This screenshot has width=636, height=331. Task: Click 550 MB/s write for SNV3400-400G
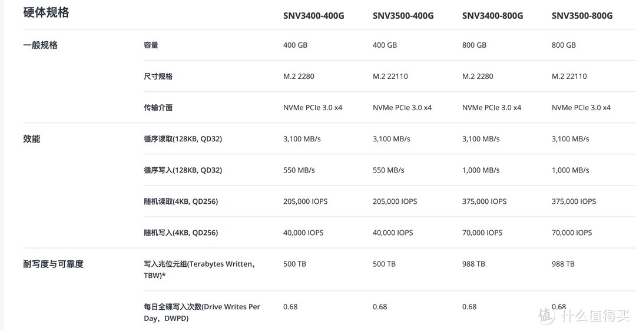coord(299,170)
